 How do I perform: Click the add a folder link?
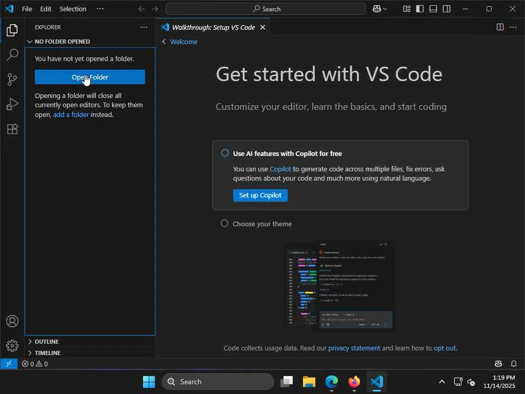(71, 114)
